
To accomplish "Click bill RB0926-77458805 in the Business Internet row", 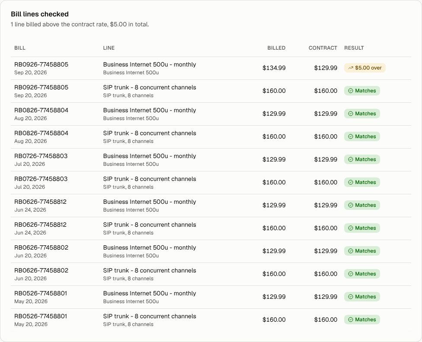I will (41, 64).
